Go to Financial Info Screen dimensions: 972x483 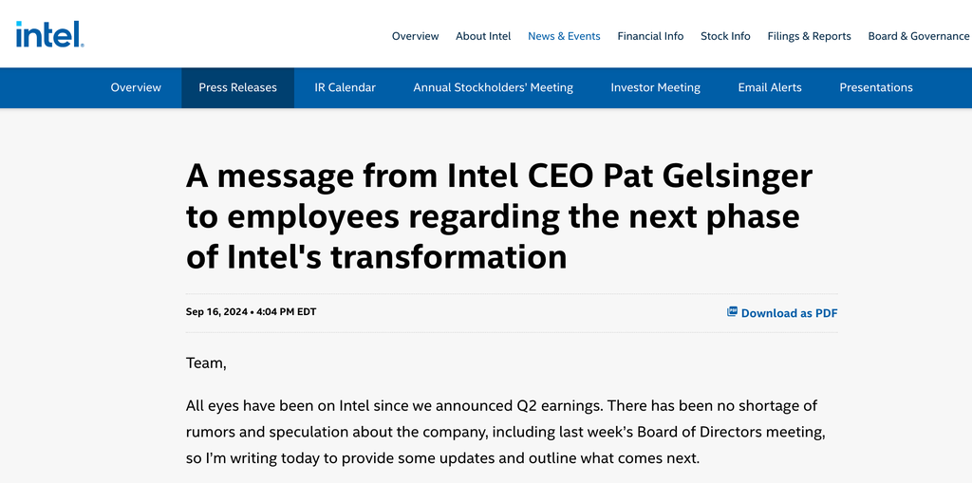click(650, 36)
